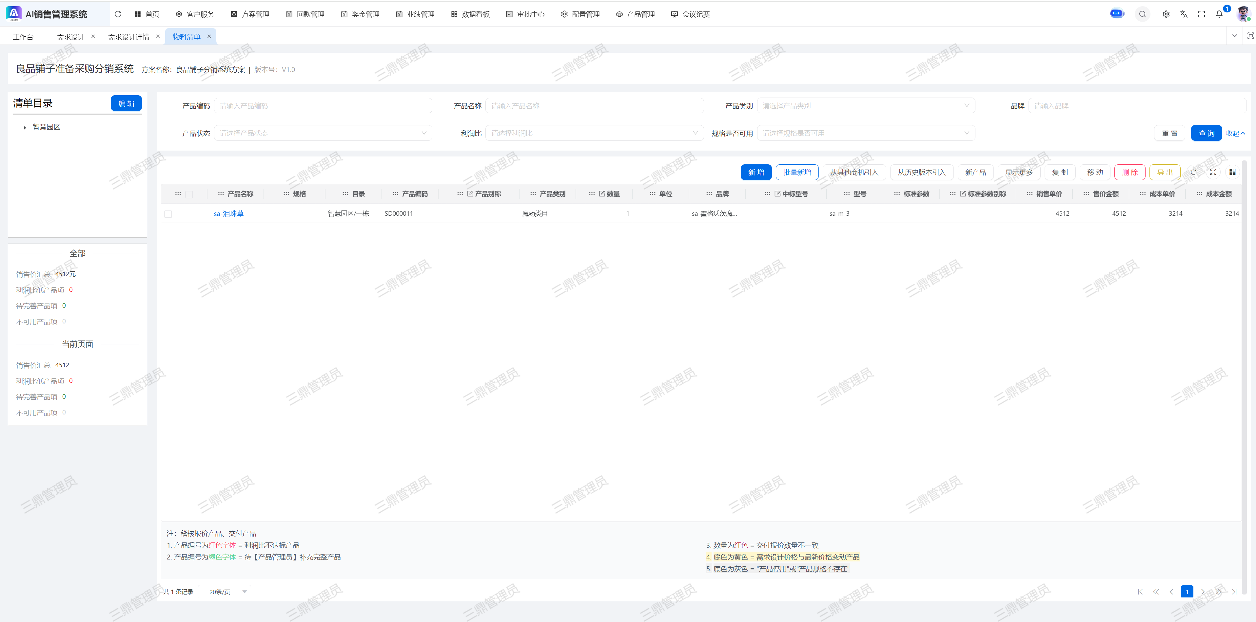Click the 批量新增 button

coord(797,172)
